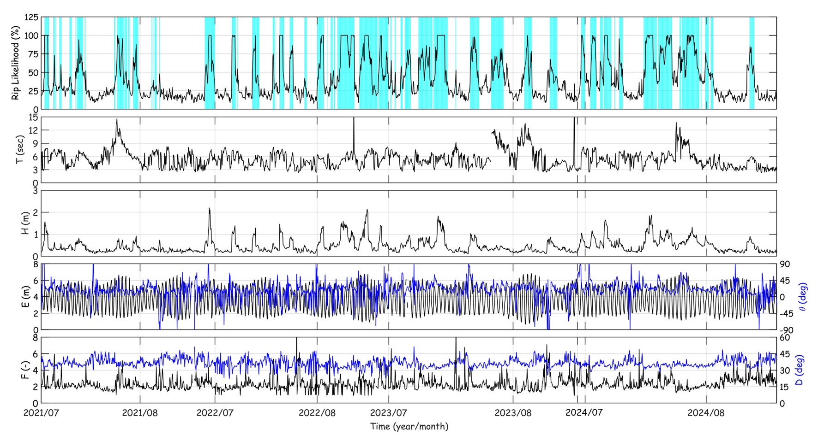Select the 'F (-)' y-axis label

[25, 370]
